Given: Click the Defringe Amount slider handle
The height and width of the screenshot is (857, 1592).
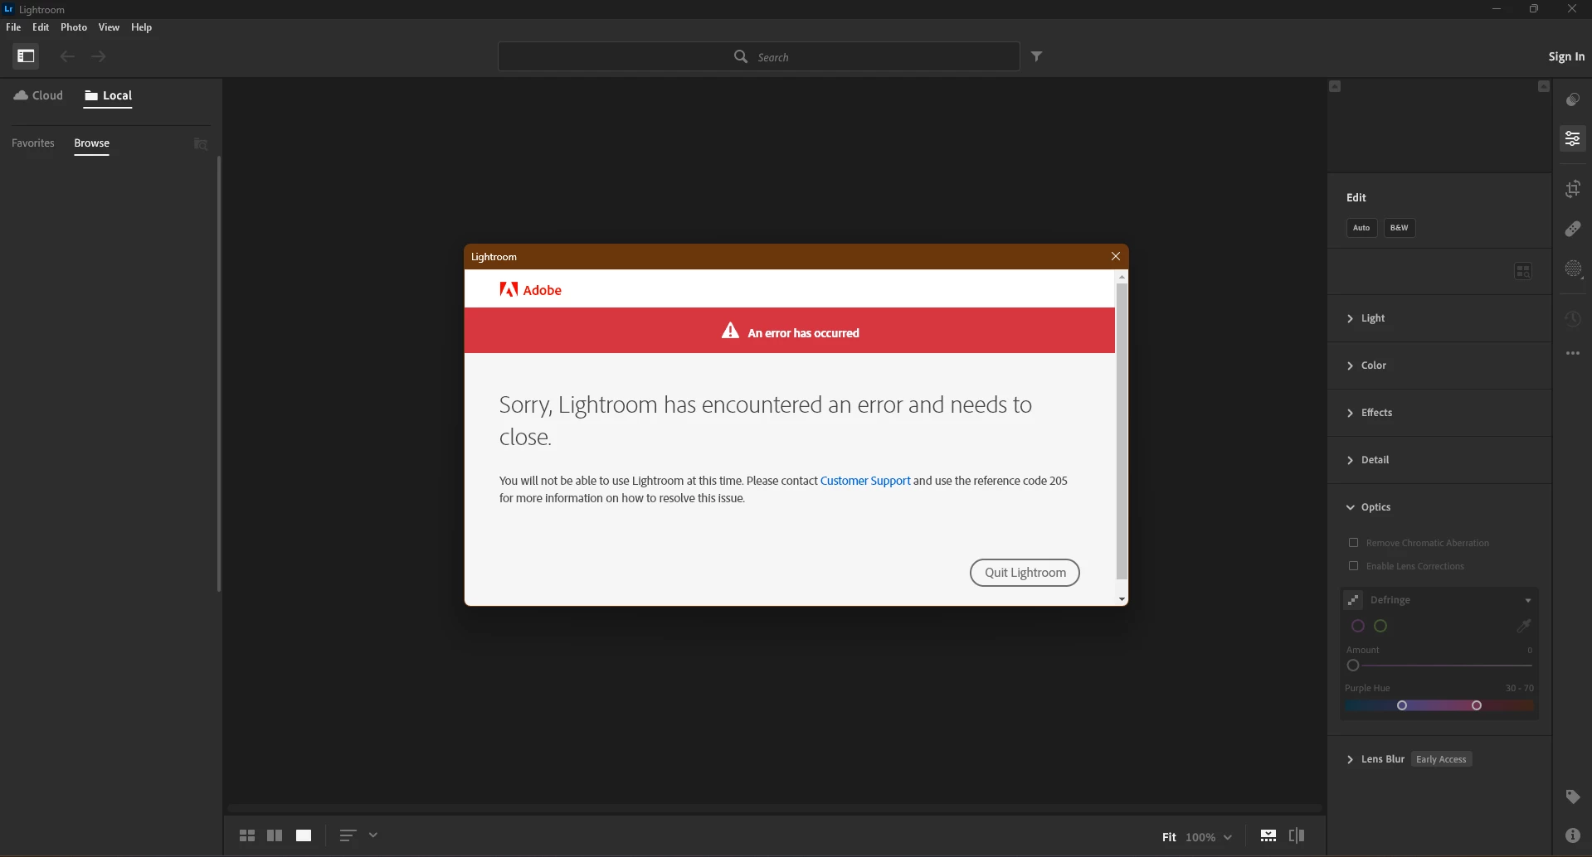Looking at the screenshot, I should 1353,666.
